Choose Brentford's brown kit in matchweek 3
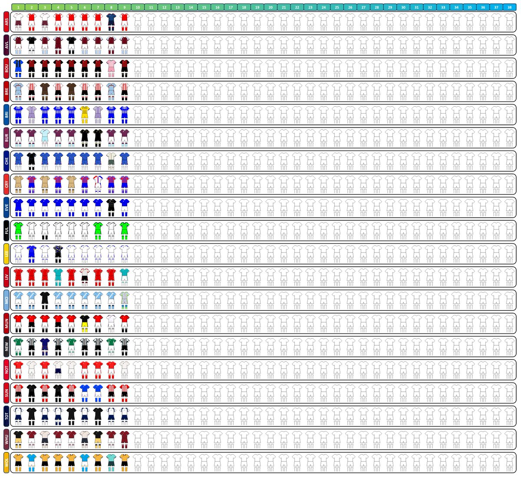The height and width of the screenshot is (478, 521). coord(45,92)
